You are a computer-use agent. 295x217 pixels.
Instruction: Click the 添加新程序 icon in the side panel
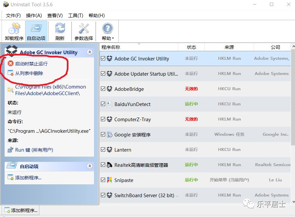pos(11,177)
